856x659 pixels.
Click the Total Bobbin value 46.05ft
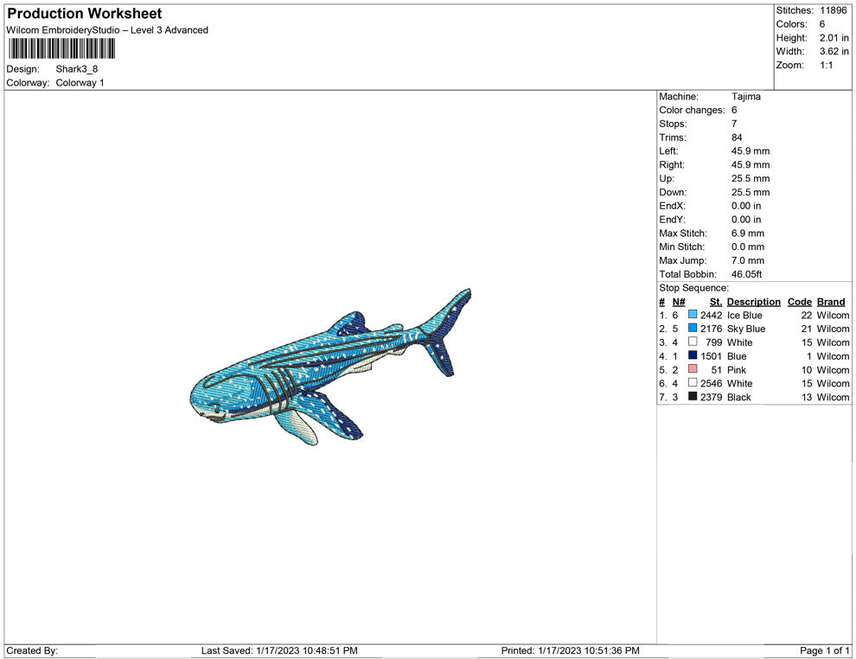pos(746,274)
